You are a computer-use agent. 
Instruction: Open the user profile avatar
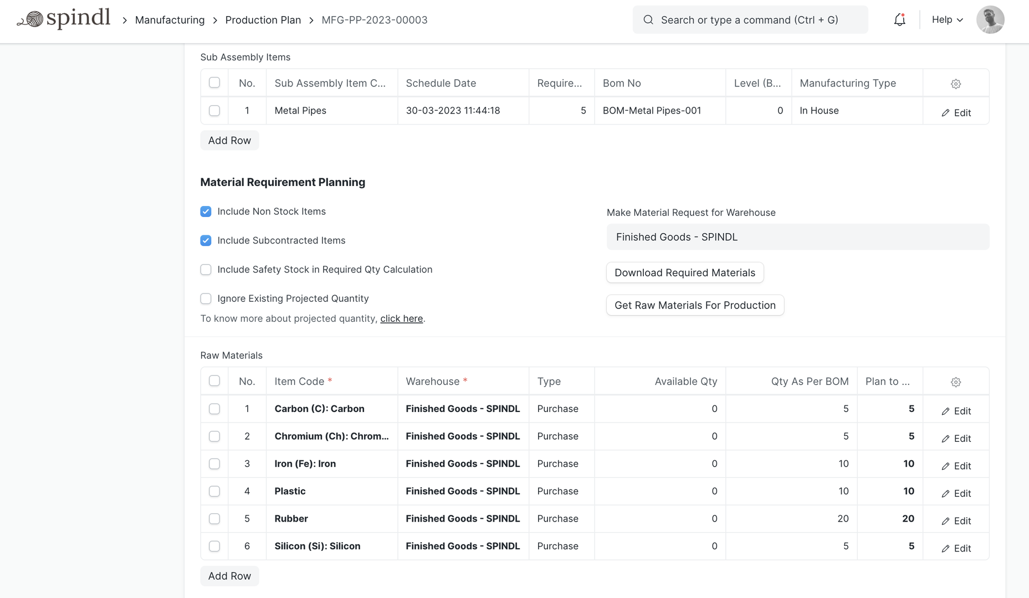click(991, 19)
